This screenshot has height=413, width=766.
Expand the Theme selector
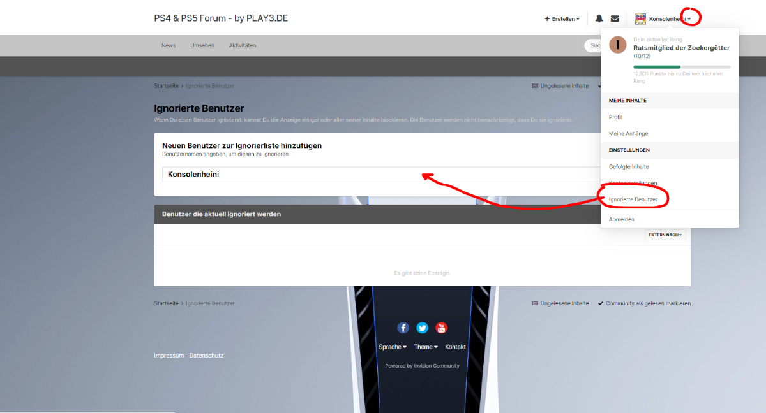[426, 347]
